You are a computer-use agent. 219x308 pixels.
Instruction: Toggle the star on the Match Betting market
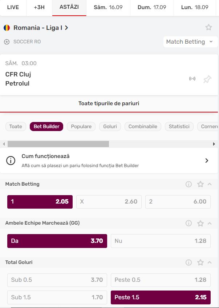(200, 184)
